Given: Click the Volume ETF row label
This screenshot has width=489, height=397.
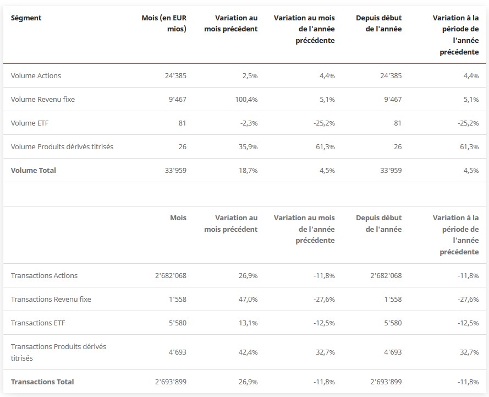Looking at the screenshot, I should 30,123.
